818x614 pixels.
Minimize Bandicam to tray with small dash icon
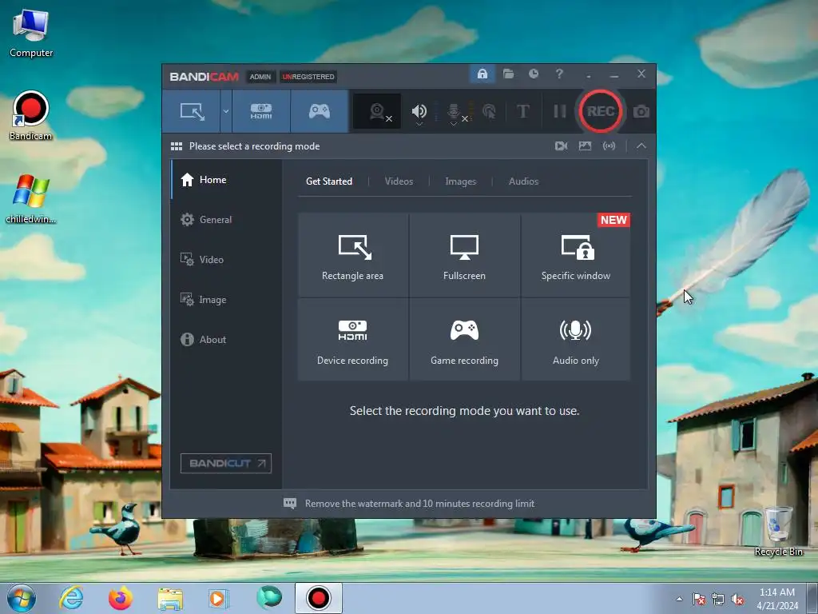point(589,77)
